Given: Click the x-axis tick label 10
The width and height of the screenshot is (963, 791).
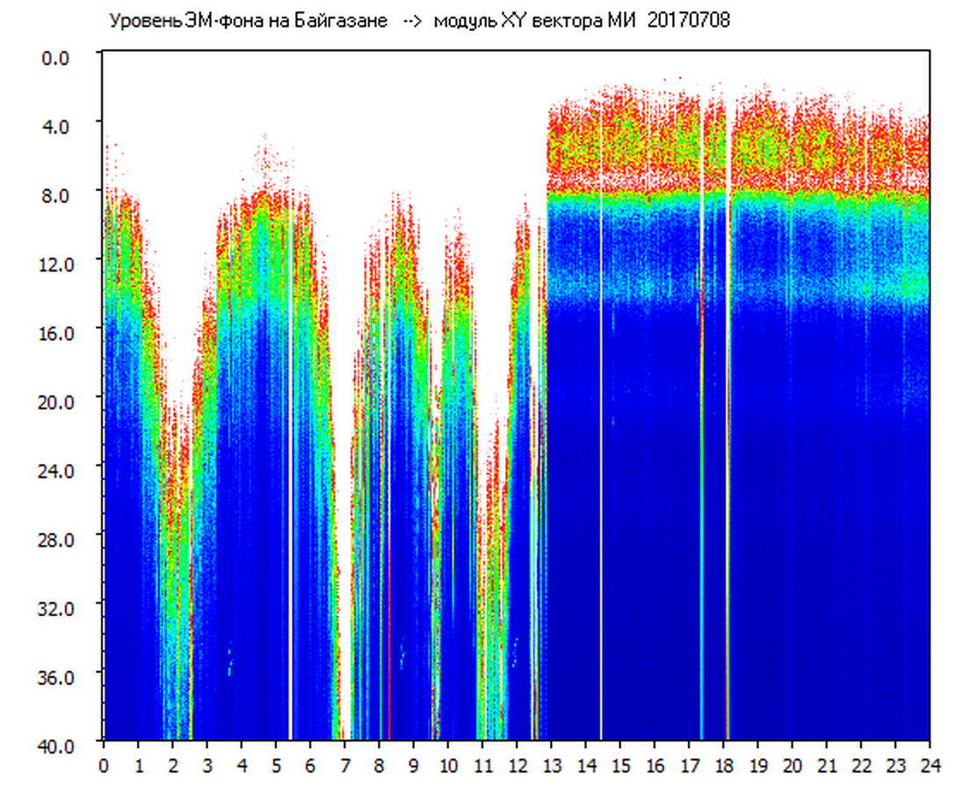Looking at the screenshot, I should 447,766.
